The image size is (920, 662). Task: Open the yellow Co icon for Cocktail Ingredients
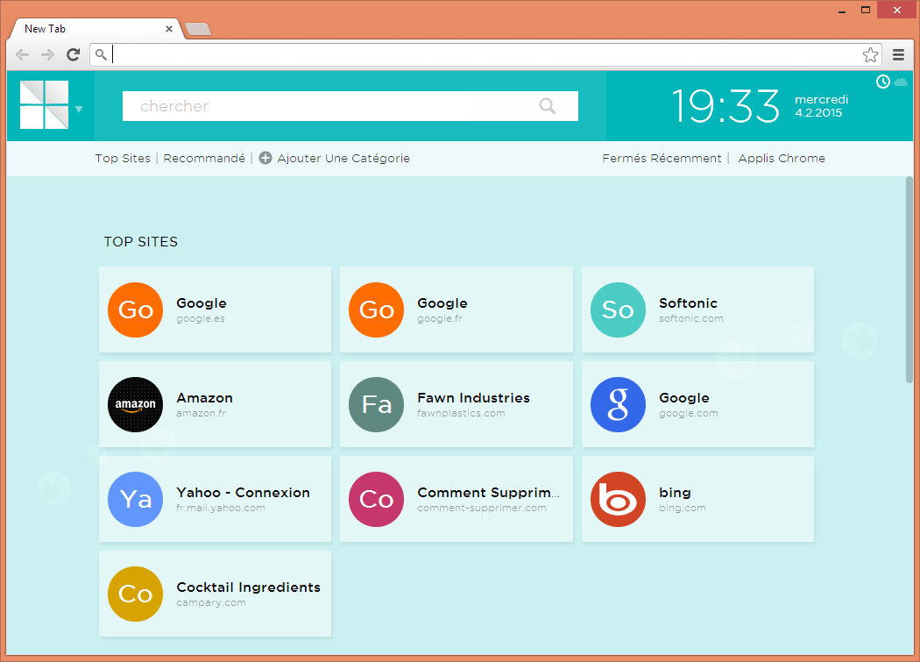click(x=136, y=594)
